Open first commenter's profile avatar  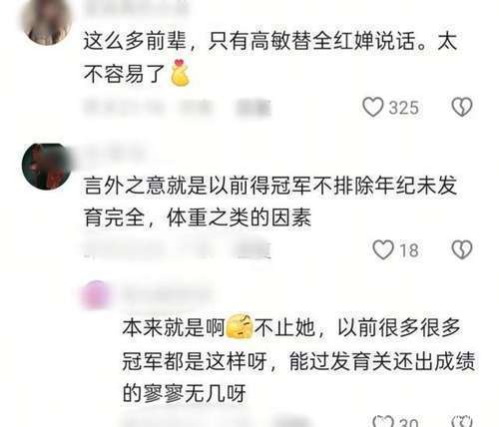(47, 21)
